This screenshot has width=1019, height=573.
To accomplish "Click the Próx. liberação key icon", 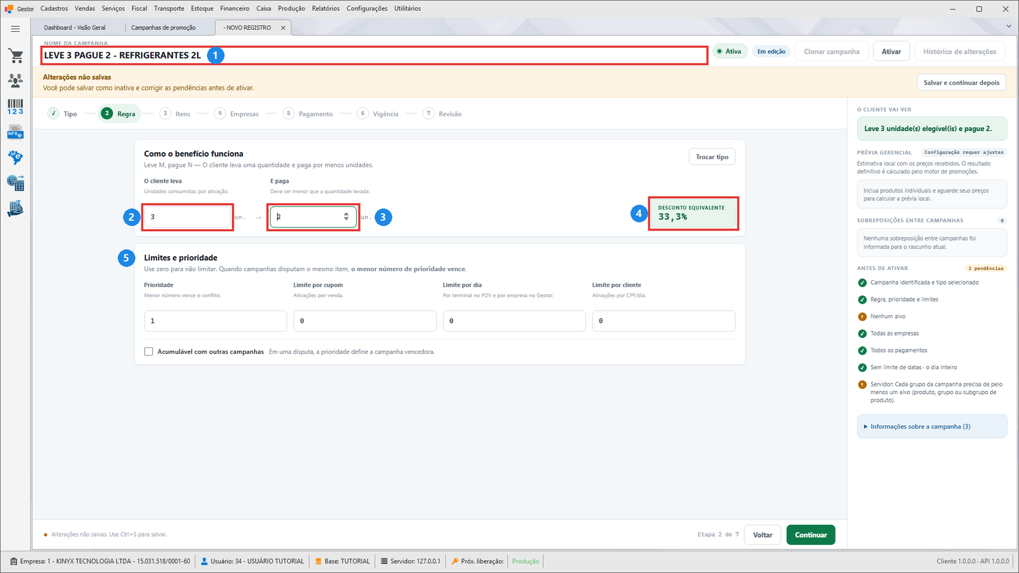I will click(x=455, y=562).
